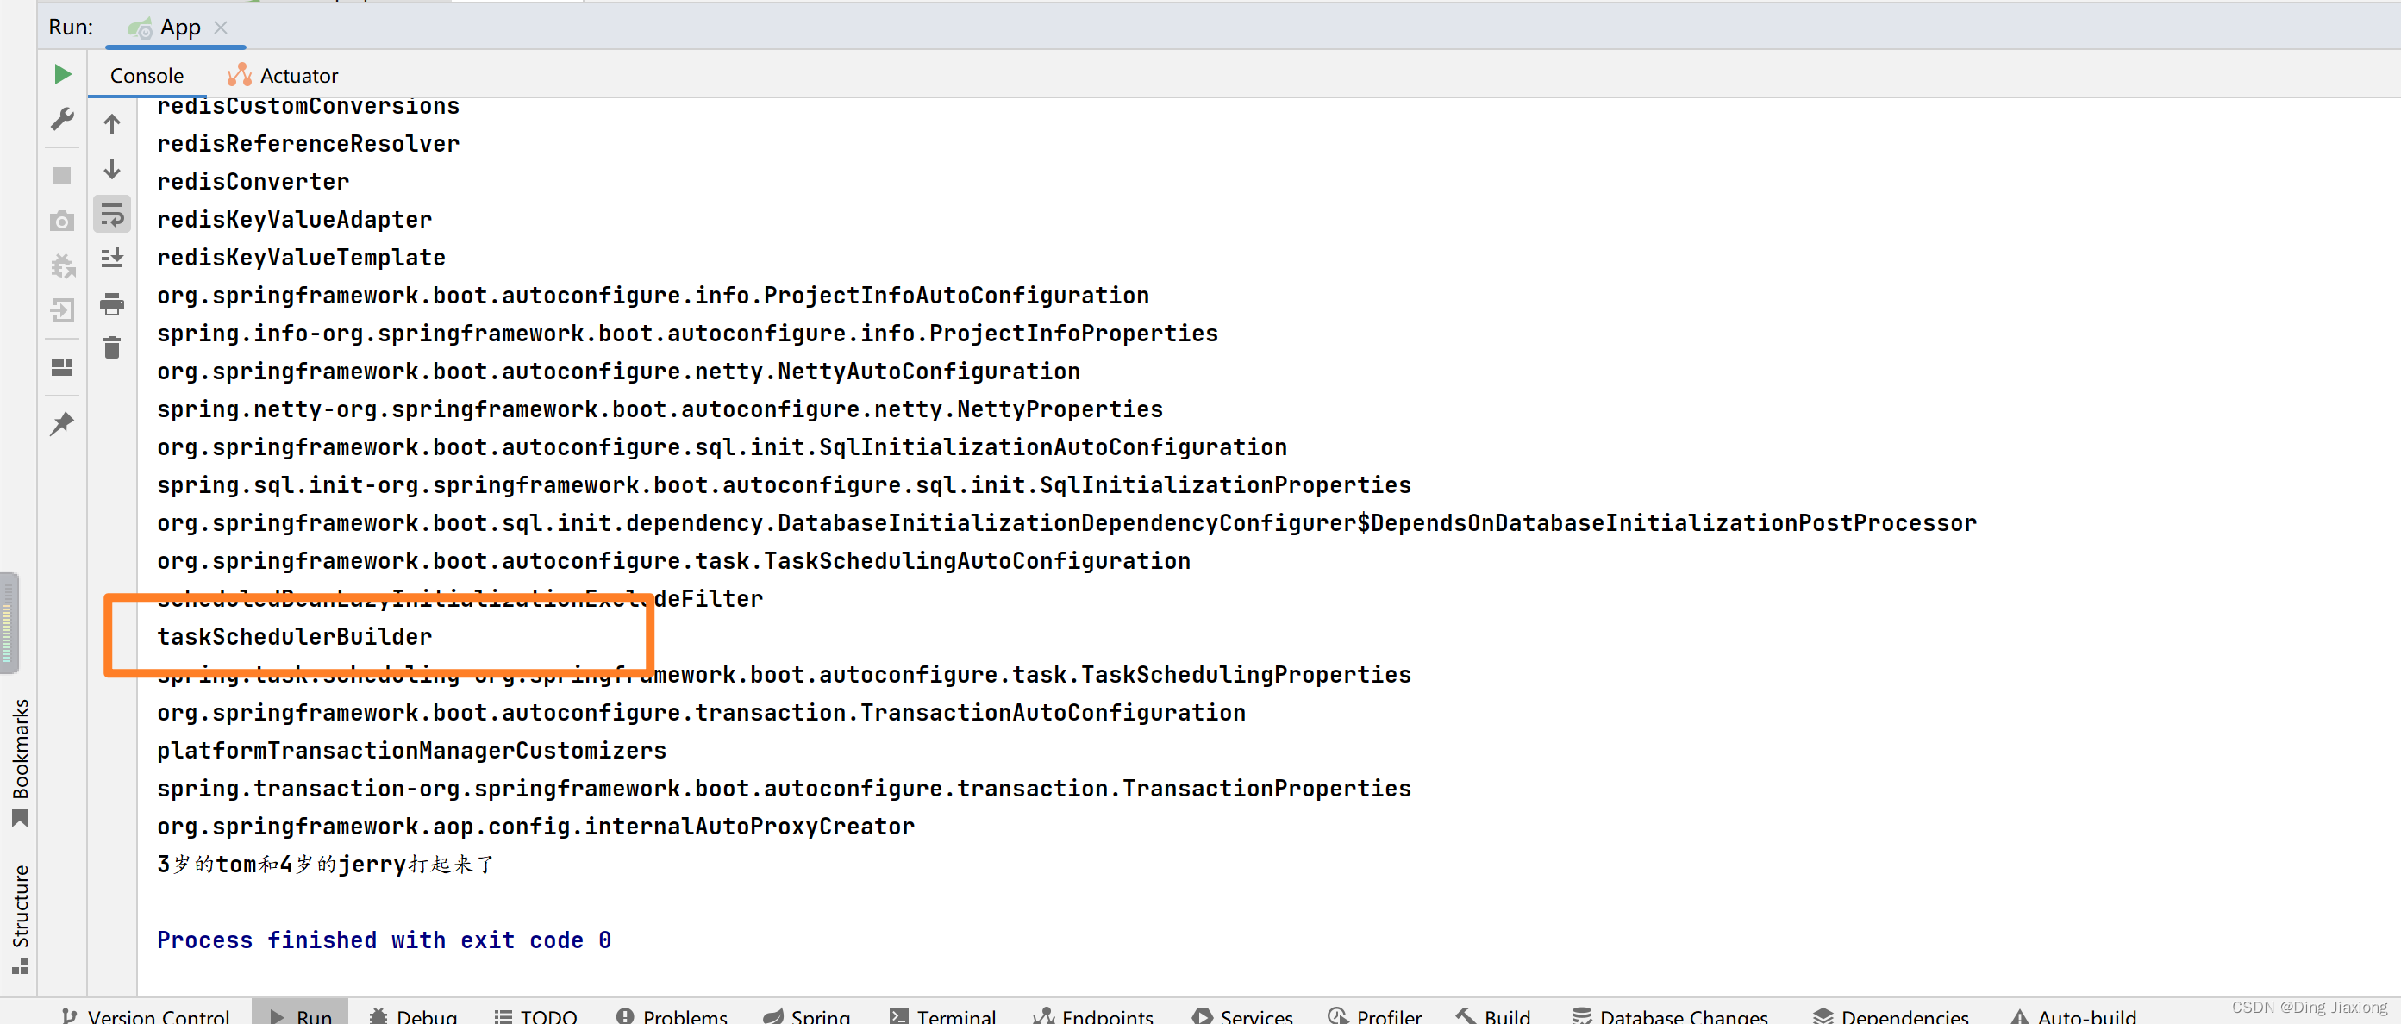The width and height of the screenshot is (2401, 1024).
Task: Toggle soft-wrap in console output
Action: pyautogui.click(x=112, y=215)
